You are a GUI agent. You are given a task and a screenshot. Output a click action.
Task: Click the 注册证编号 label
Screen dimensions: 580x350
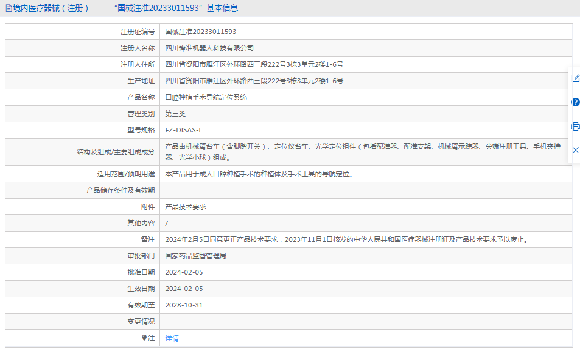pos(138,32)
